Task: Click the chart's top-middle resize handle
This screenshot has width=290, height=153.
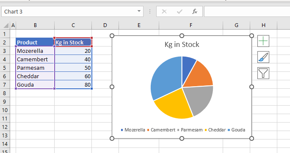Action: 182,36
